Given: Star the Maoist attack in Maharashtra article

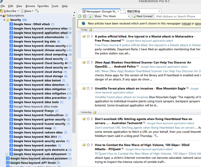Looking at the screenshot, I should pos(88,36).
